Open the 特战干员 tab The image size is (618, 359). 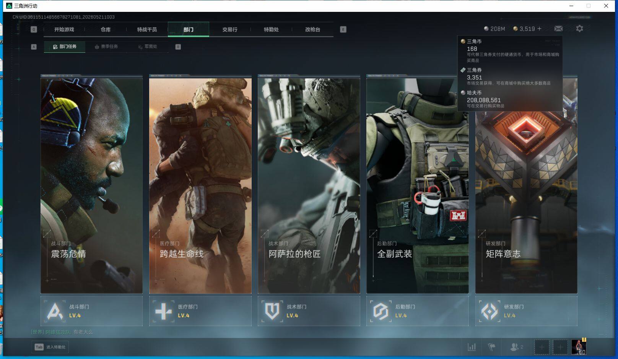point(147,29)
